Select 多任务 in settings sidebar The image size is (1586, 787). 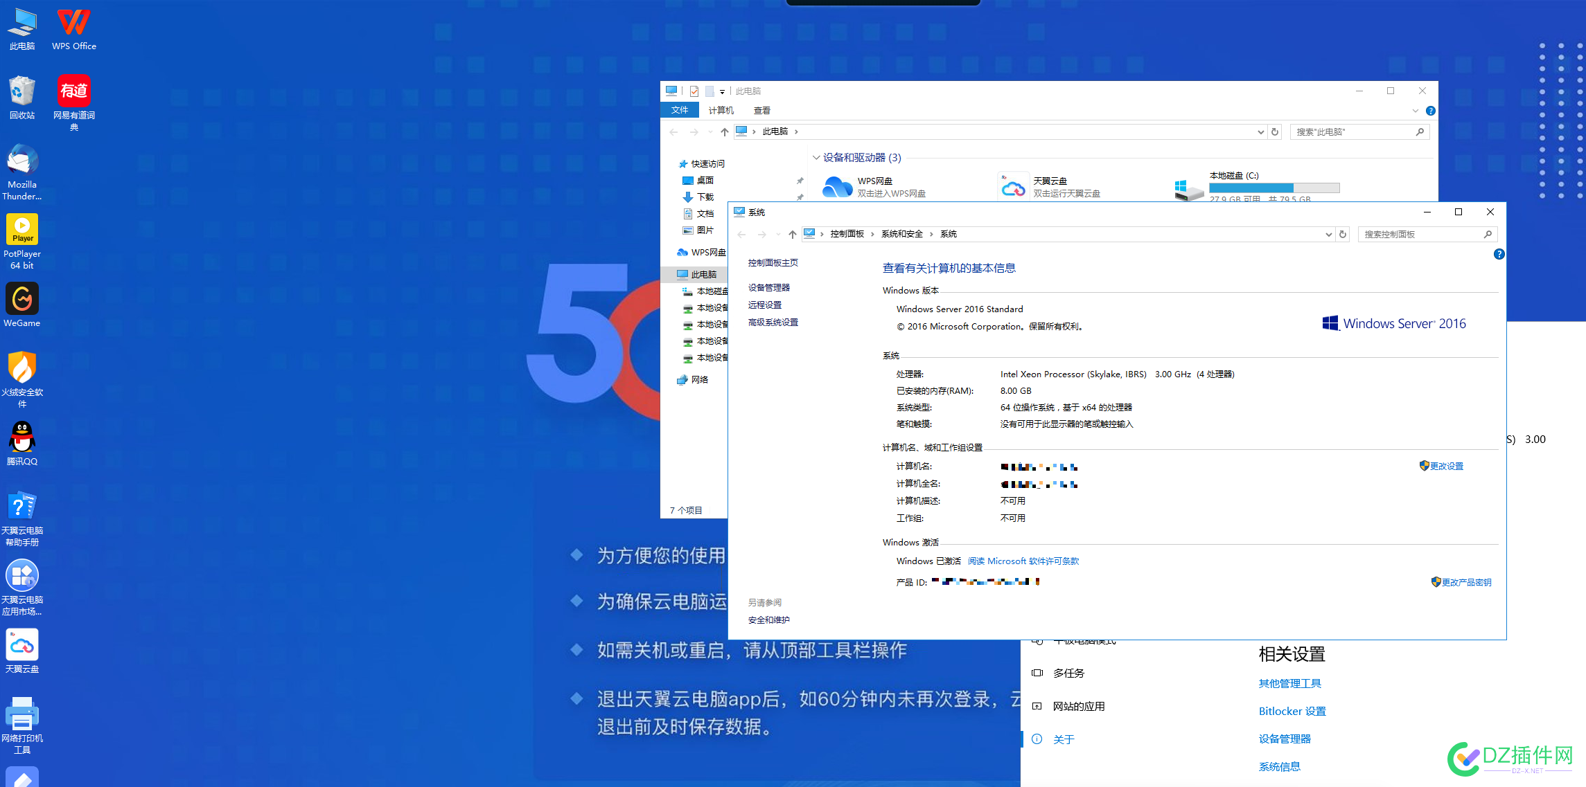1068,673
